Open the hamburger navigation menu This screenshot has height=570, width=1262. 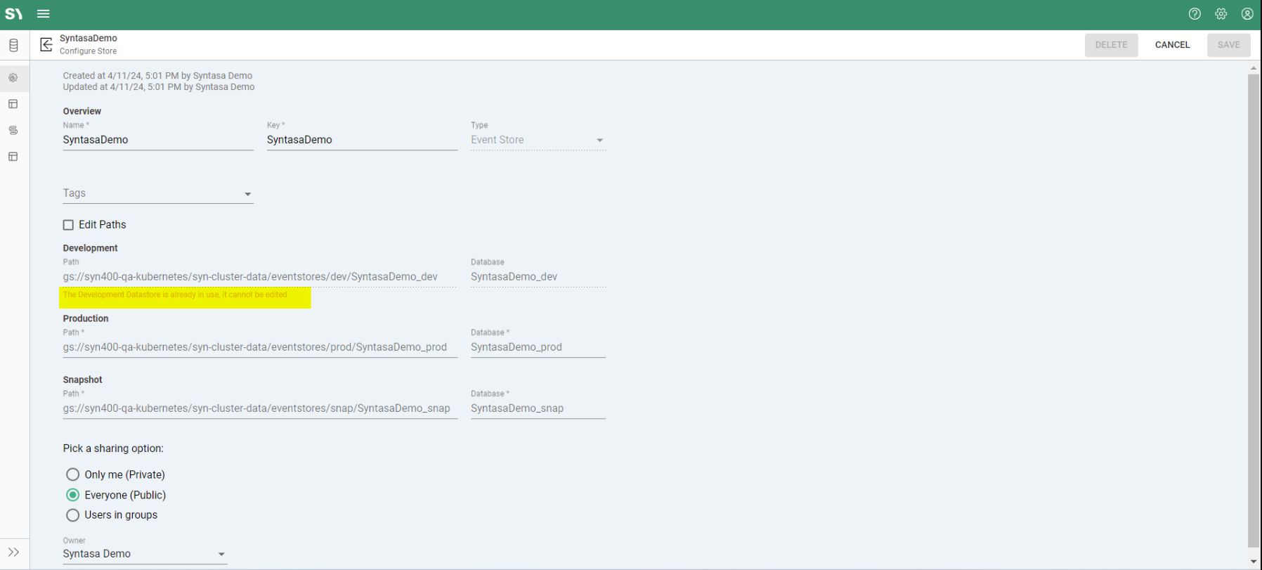click(44, 14)
